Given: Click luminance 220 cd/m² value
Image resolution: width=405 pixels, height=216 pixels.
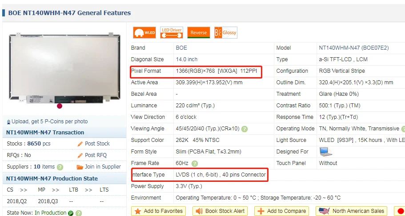Looking at the screenshot, I should pos(195,106).
